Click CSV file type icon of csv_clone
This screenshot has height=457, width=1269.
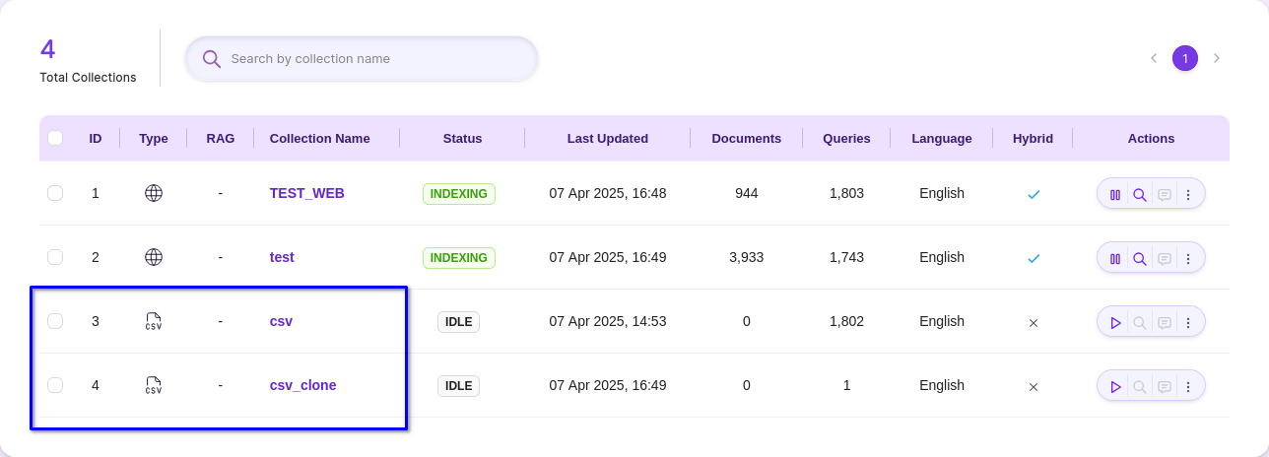[x=154, y=385]
